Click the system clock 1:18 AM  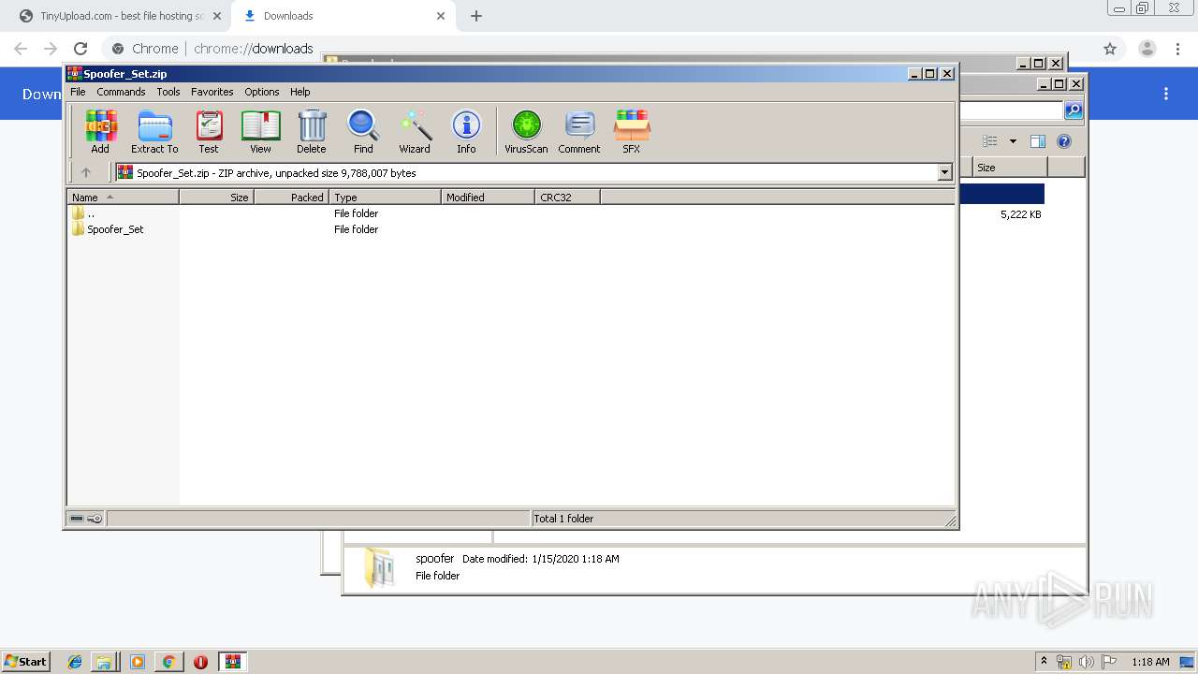tap(1150, 662)
